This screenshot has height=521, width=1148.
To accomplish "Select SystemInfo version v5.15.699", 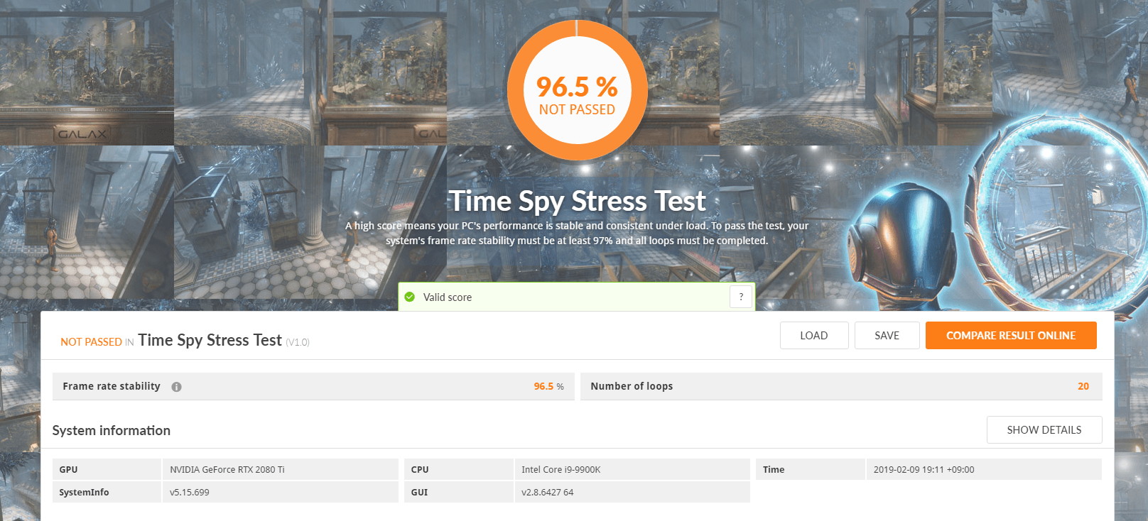I will click(x=190, y=492).
